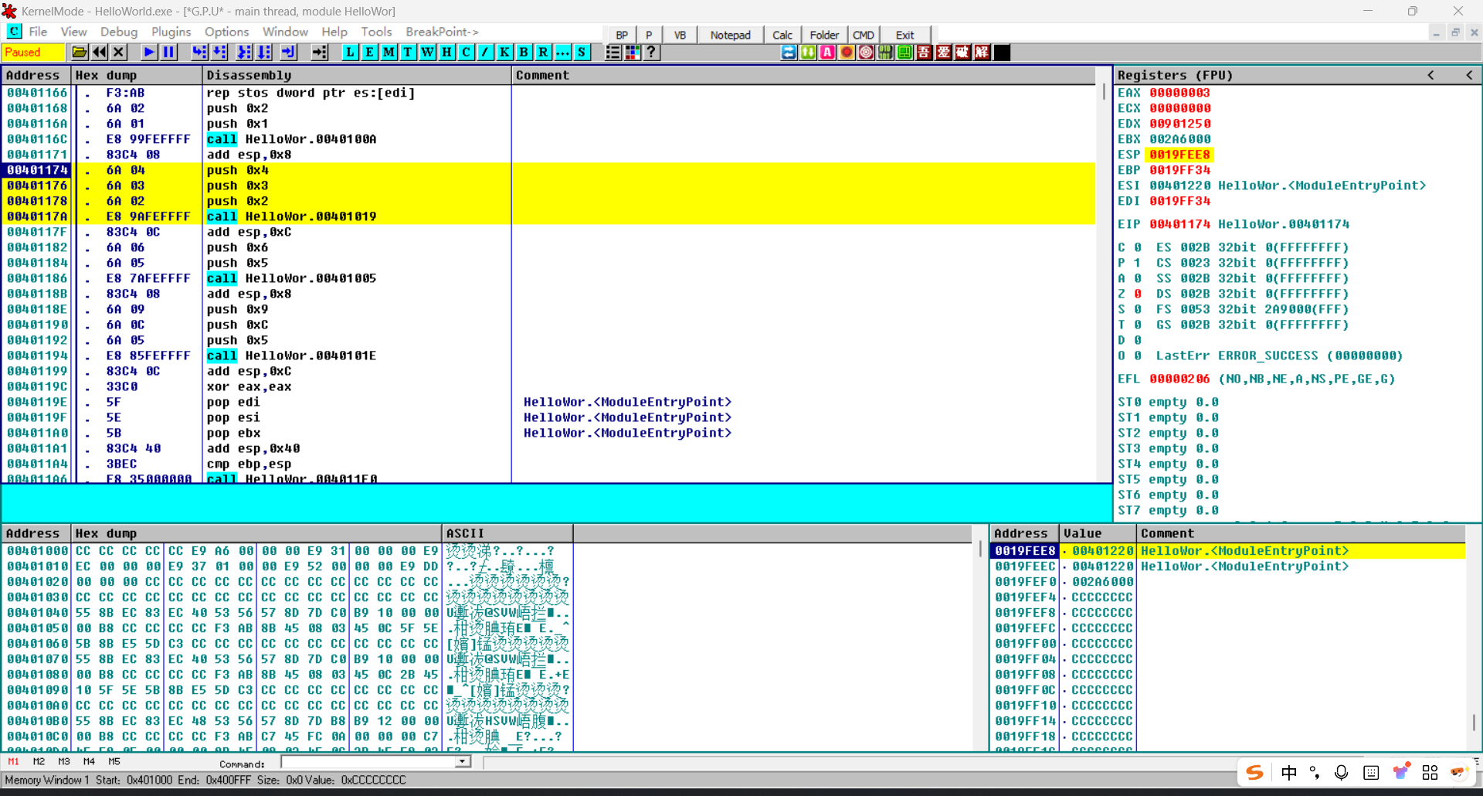Click the black color square in toolbar

point(1002,53)
